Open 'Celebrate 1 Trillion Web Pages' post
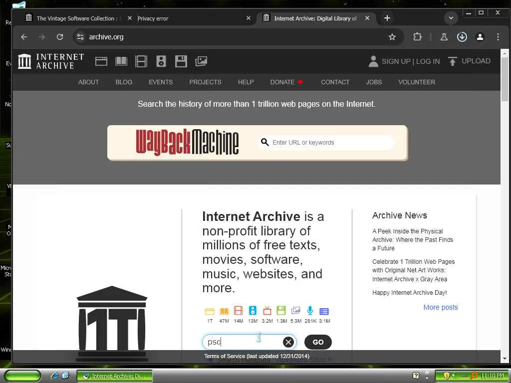Screen dimensions: 511x383 coord(413,270)
